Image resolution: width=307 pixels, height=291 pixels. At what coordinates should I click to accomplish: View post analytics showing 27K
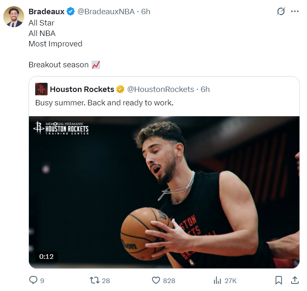[218, 280]
